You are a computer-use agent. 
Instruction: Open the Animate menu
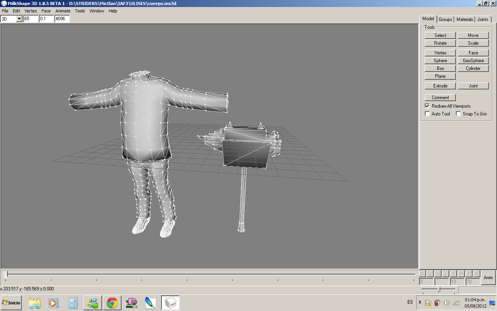(63, 11)
